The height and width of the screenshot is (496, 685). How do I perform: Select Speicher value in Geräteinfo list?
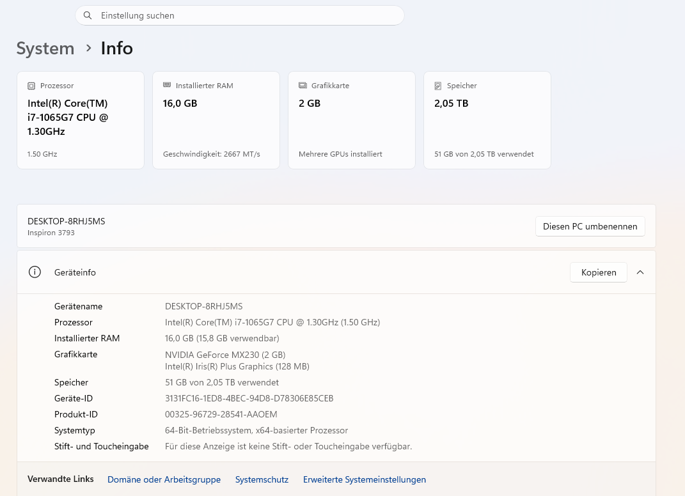(x=221, y=382)
